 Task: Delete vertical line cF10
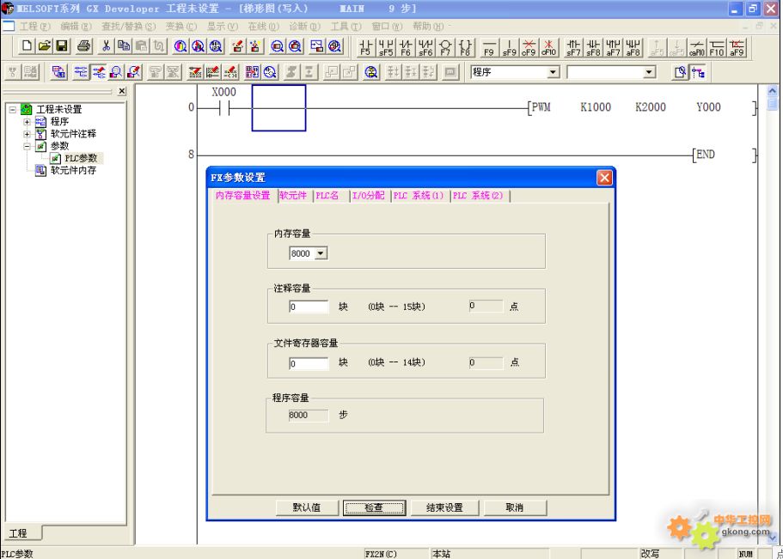tap(548, 47)
